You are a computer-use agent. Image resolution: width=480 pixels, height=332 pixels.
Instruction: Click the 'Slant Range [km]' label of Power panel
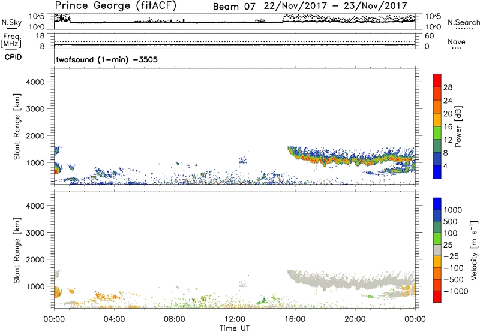(x=17, y=126)
